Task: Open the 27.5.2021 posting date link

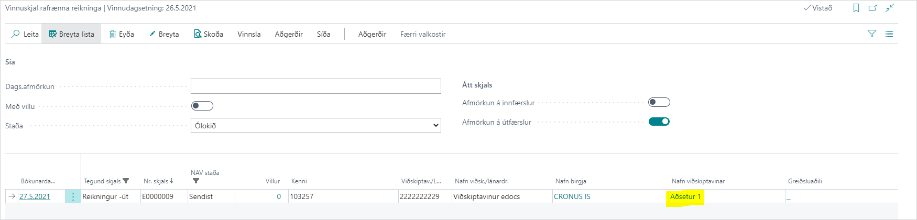Action: (35, 196)
